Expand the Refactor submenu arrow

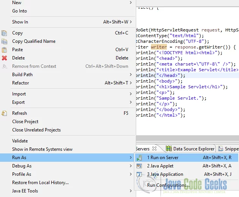coord(131,83)
